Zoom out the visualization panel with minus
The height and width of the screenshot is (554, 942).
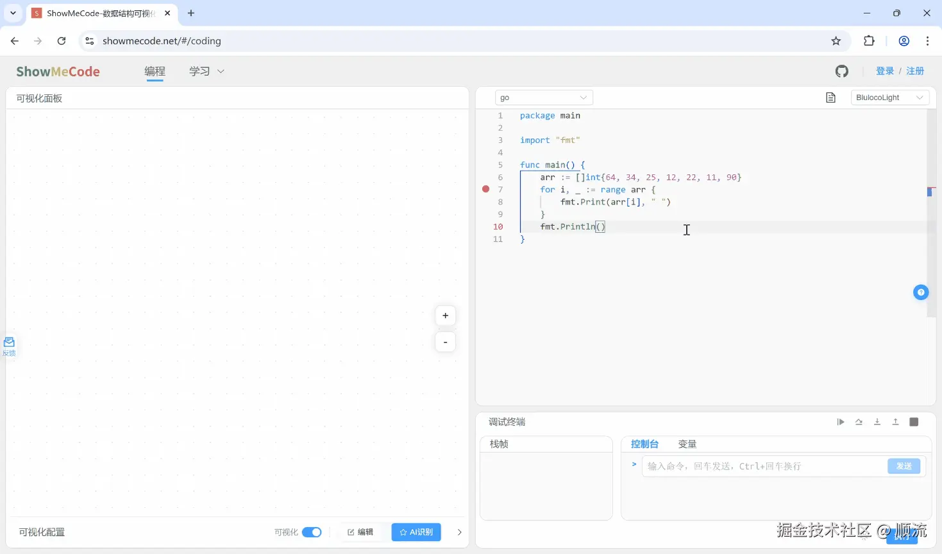click(x=445, y=342)
